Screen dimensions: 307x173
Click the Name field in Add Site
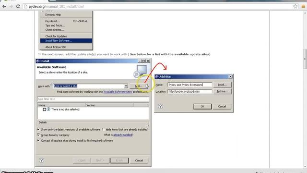(190, 85)
